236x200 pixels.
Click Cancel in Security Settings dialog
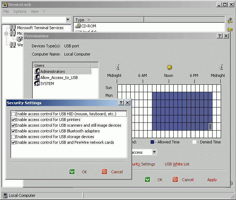(117, 172)
